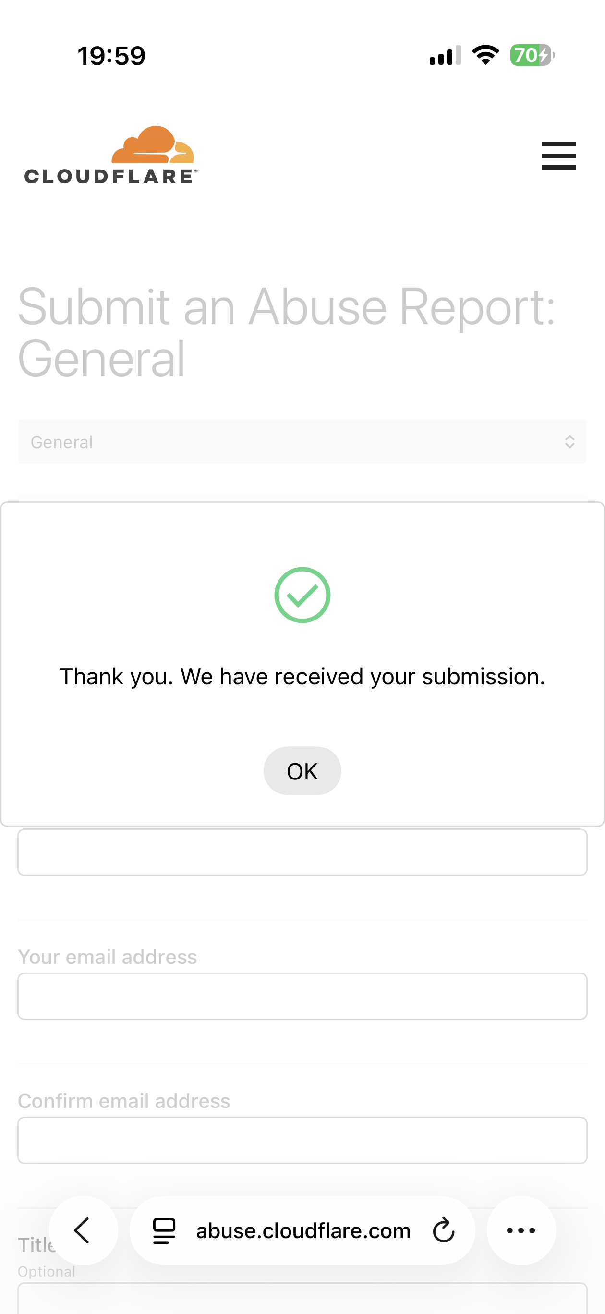Viewport: 605px width, 1314px height.
Task: Go back with the browser back arrow
Action: point(83,1230)
